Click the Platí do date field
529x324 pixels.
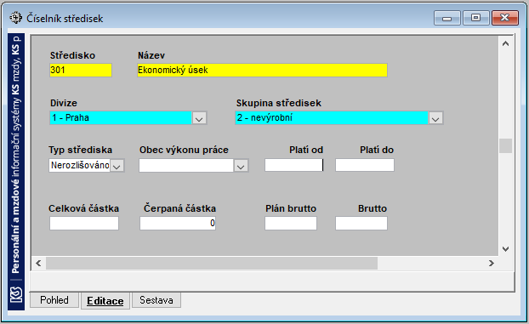click(365, 165)
